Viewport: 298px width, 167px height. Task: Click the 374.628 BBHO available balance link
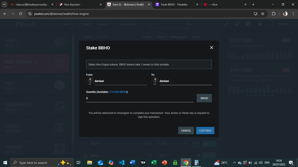118,92
